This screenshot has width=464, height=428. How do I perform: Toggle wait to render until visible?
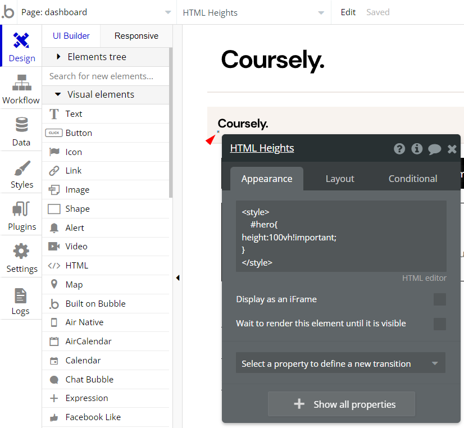[x=439, y=324]
